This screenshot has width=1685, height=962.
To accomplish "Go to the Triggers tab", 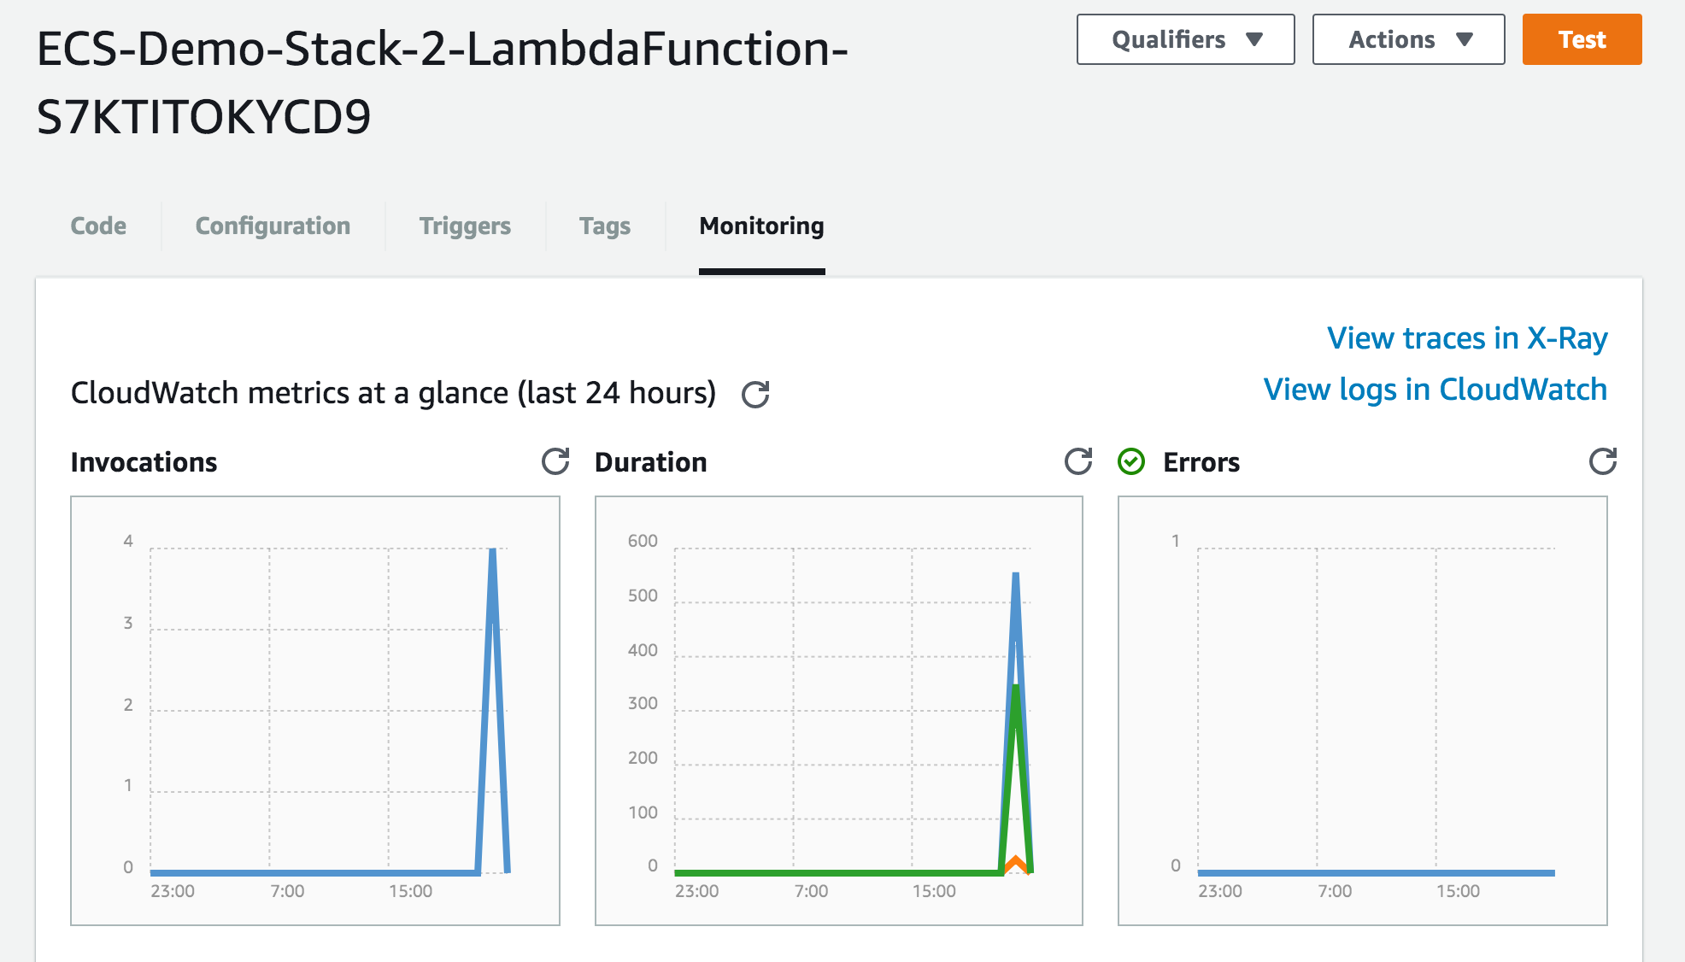I will (x=465, y=226).
